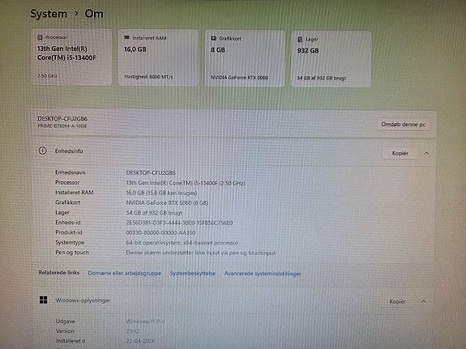Click the Relaterede links label
This screenshot has width=466, height=349.
[59, 272]
